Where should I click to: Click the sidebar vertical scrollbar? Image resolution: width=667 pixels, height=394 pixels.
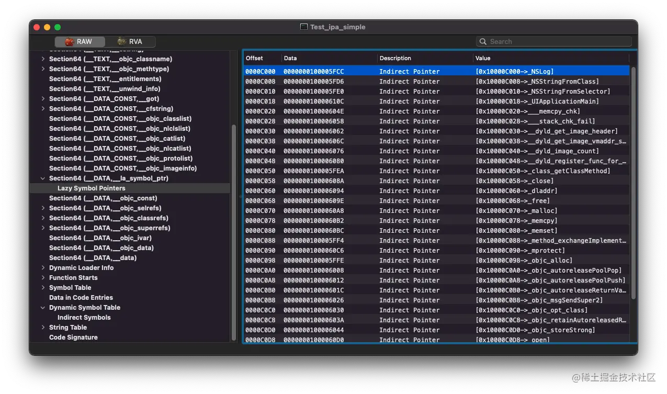tap(234, 232)
